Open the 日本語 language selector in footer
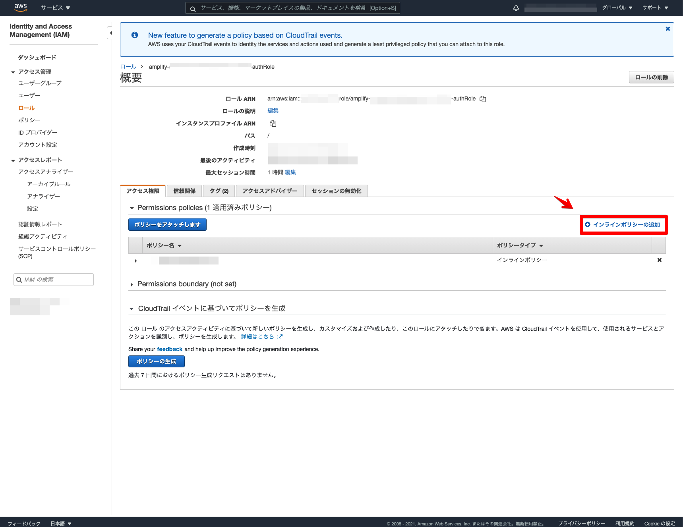Image resolution: width=683 pixels, height=527 pixels. click(x=61, y=523)
